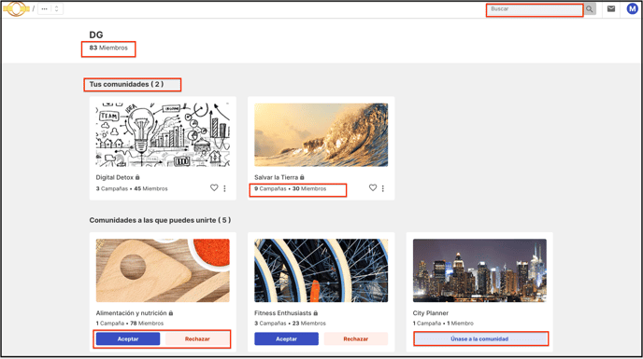The height and width of the screenshot is (359, 643).
Task: Click the Digital Detox community title
Action: [x=114, y=177]
